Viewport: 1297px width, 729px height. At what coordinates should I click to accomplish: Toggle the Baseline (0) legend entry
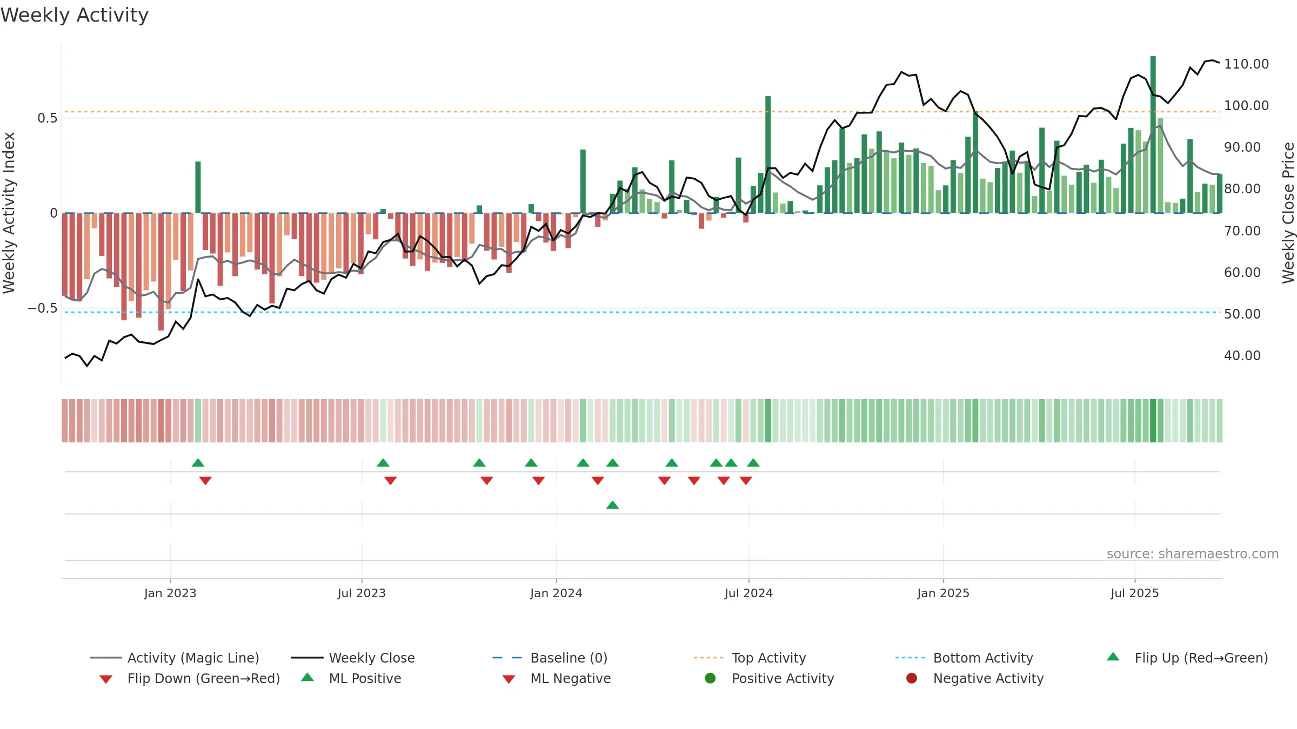point(550,658)
